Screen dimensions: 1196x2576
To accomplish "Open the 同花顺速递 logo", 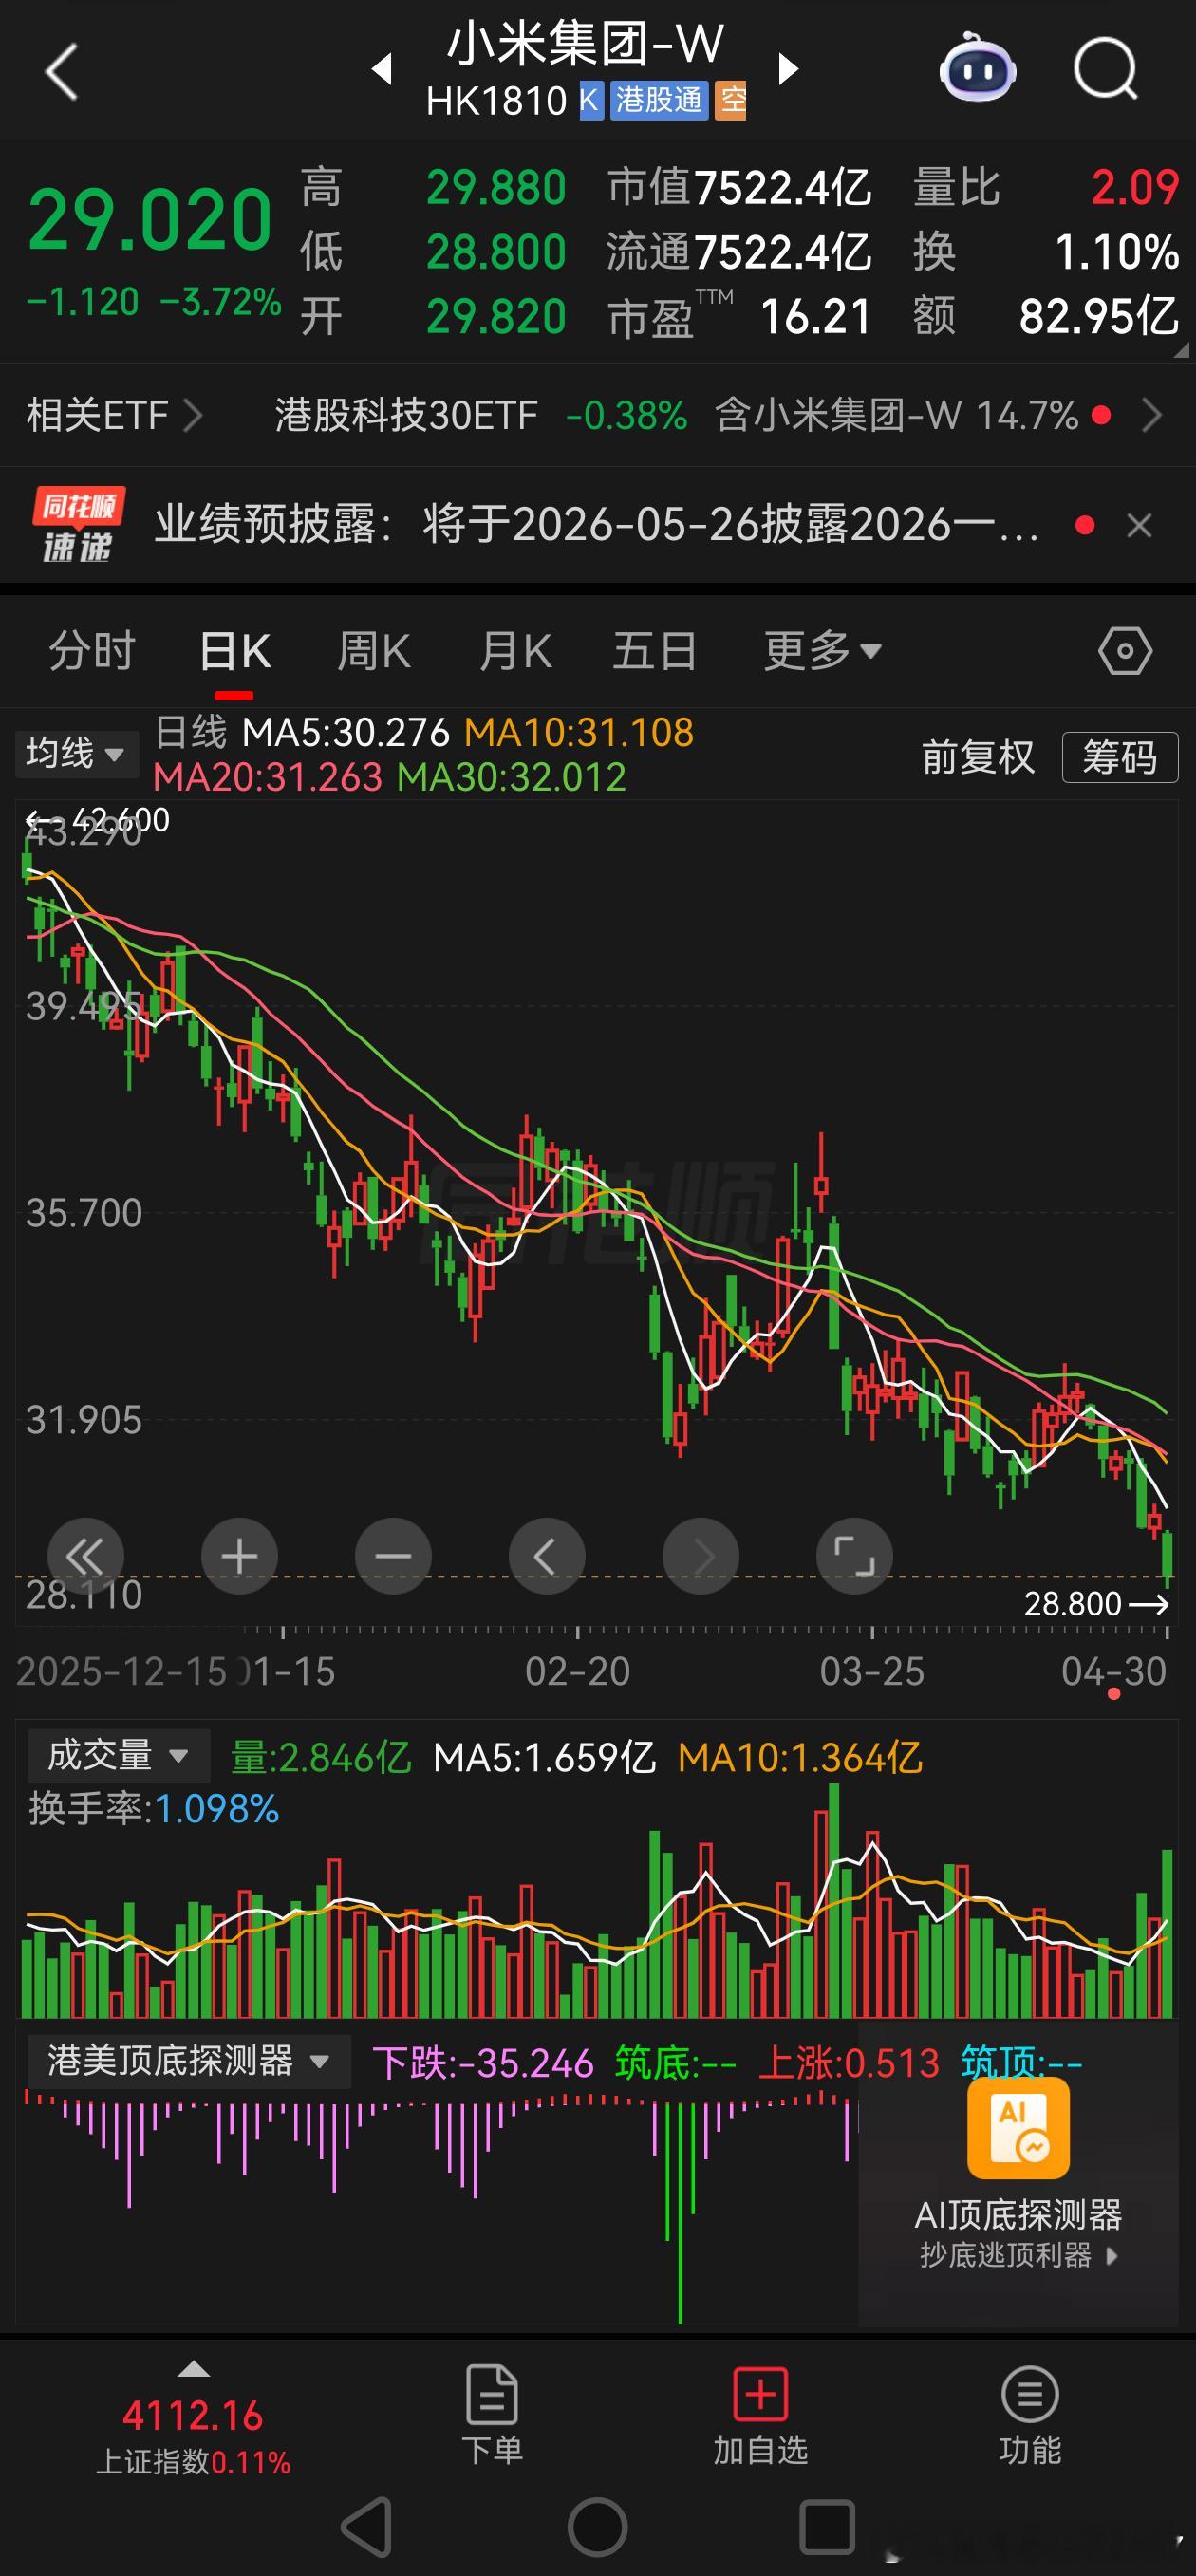I will [77, 525].
